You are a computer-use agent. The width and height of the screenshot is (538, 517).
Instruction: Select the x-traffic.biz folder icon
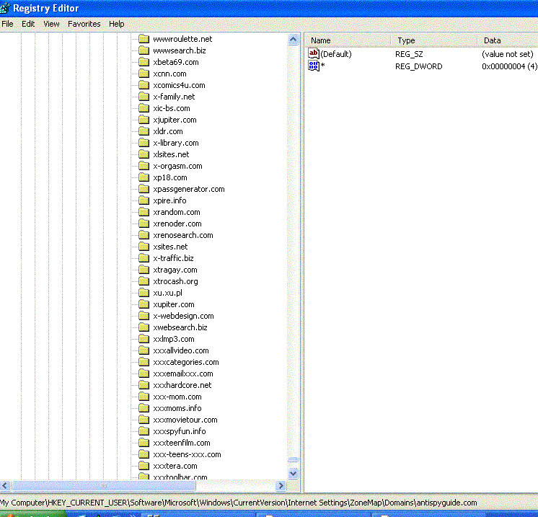(144, 258)
